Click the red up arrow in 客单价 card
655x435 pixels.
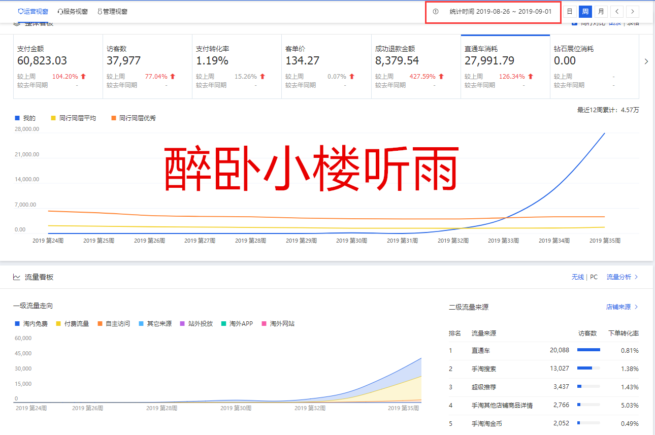point(352,77)
